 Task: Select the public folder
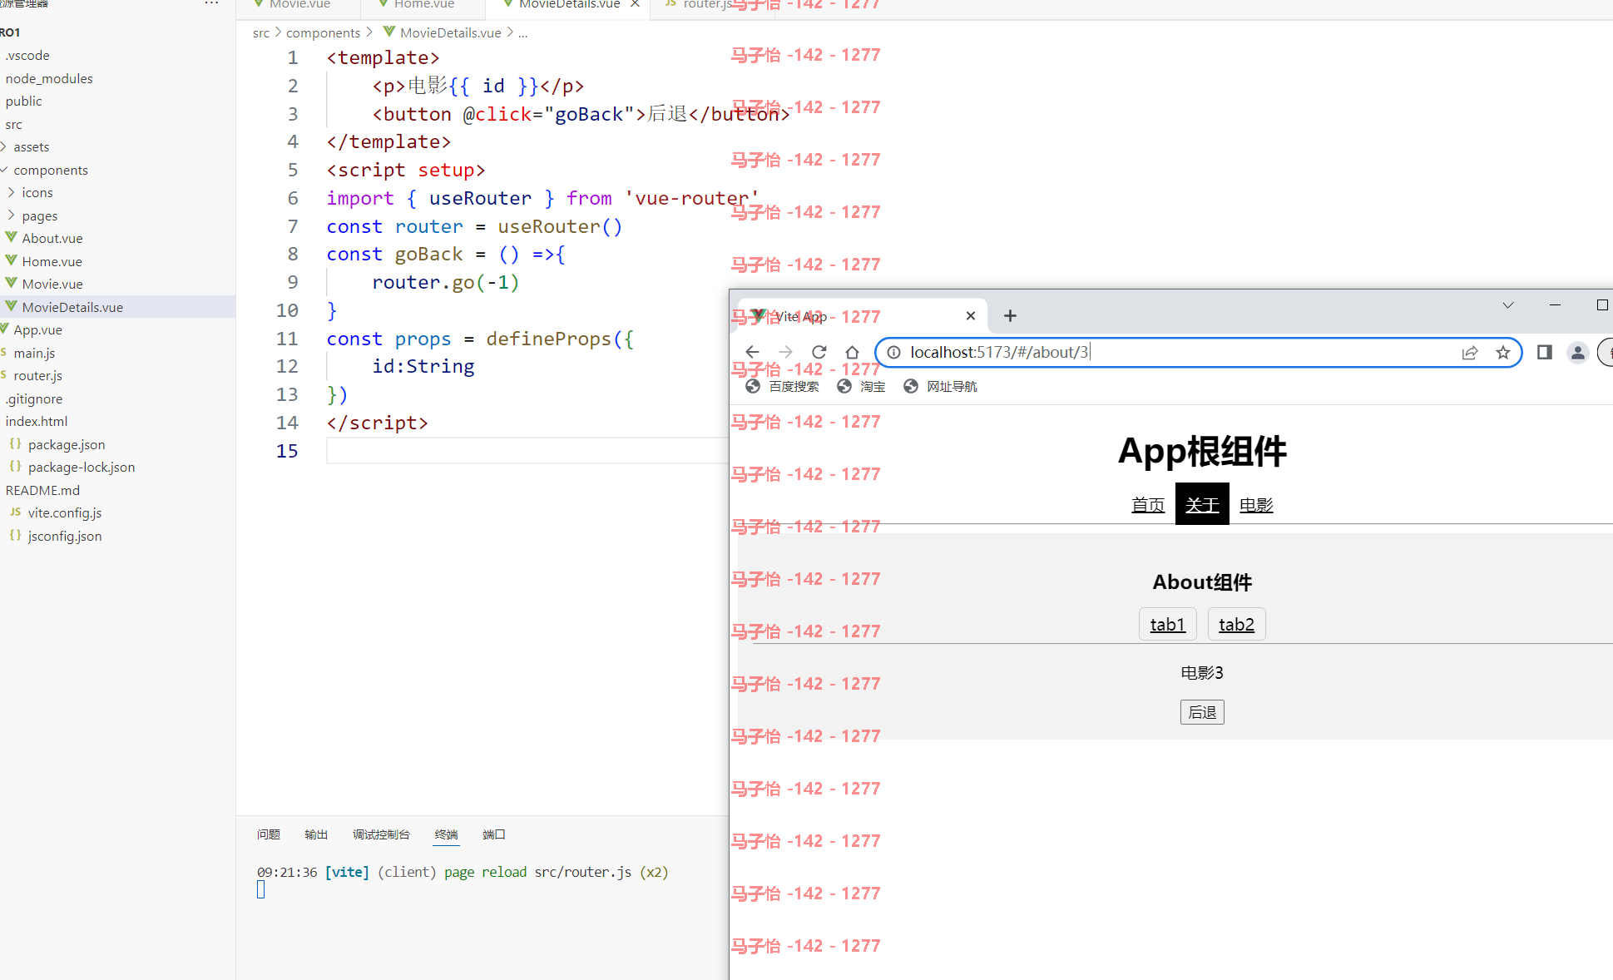[x=23, y=101]
